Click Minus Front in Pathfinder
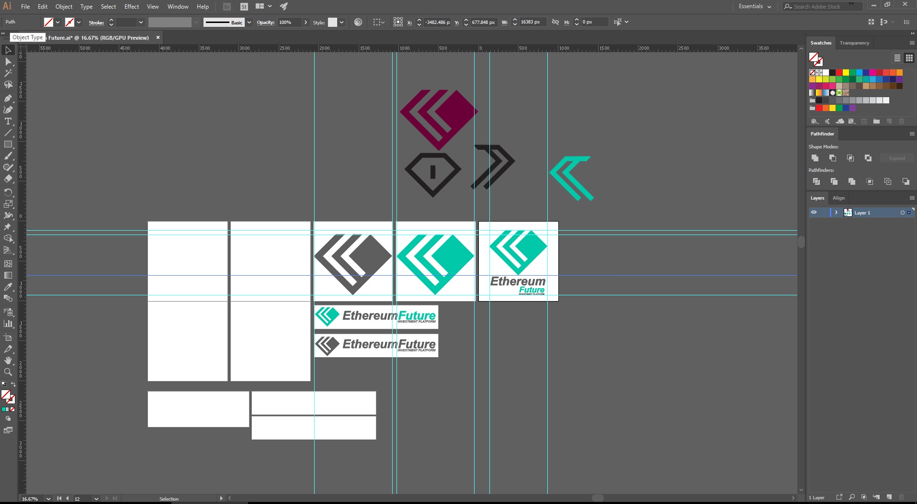Image resolution: width=917 pixels, height=504 pixels. tap(833, 158)
